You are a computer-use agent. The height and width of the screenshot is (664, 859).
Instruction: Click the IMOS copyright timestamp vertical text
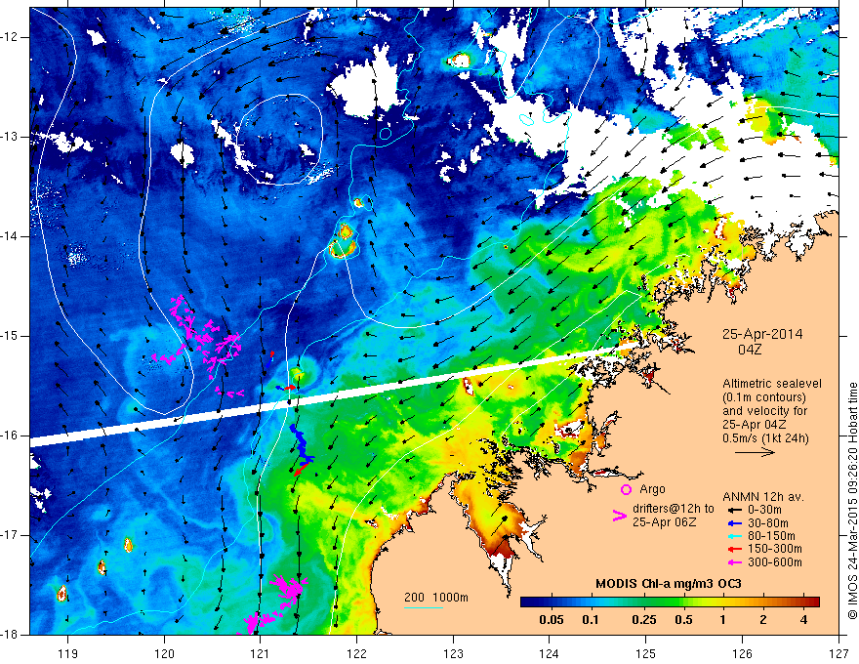tap(852, 500)
